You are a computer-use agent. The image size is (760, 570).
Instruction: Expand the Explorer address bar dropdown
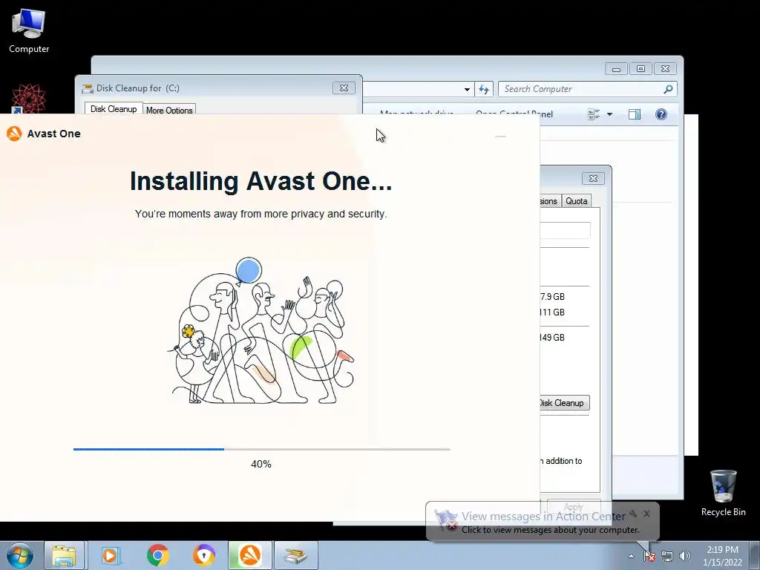coord(467,89)
